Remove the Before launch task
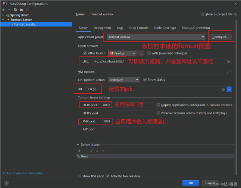Viewport: 241px width, 188px height. (x=85, y=151)
